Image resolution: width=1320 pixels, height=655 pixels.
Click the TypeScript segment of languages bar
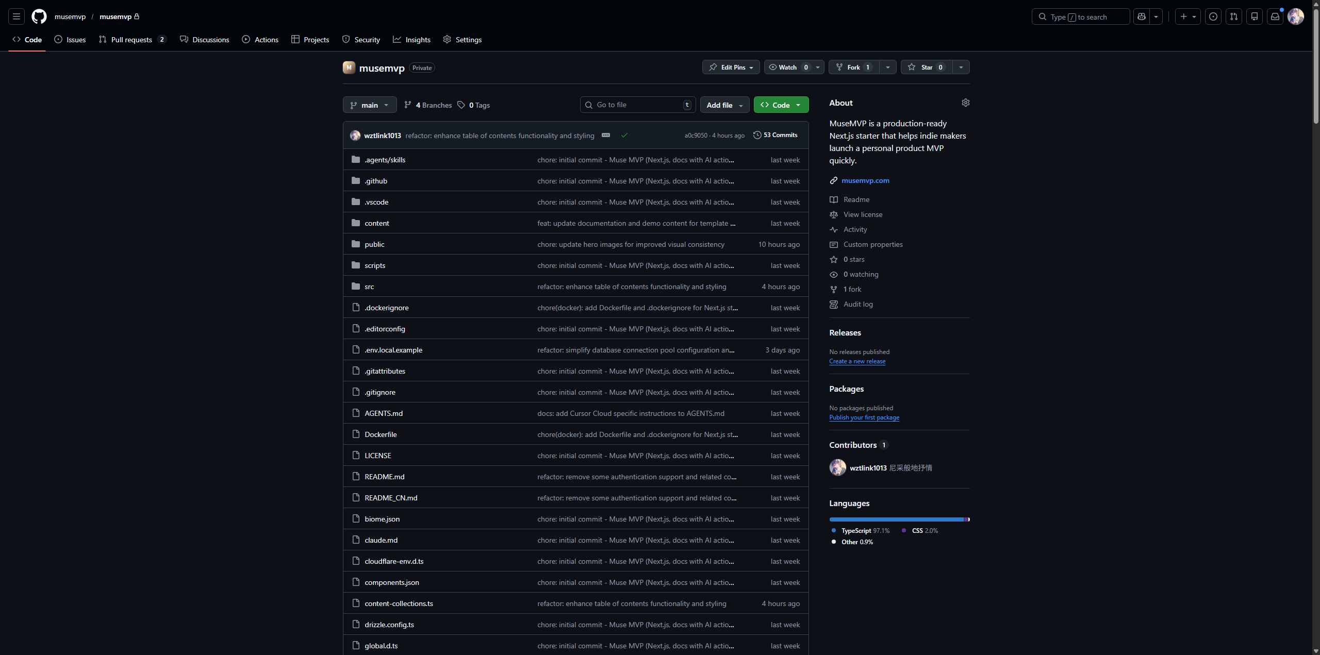897,519
